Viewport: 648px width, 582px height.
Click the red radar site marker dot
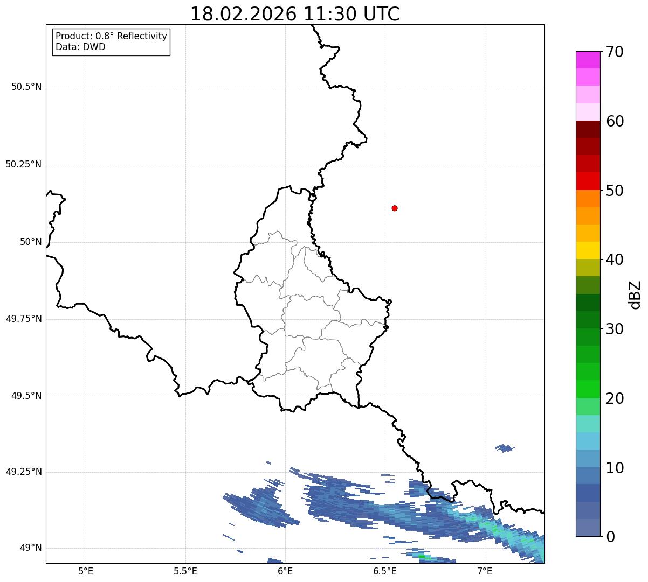(395, 208)
